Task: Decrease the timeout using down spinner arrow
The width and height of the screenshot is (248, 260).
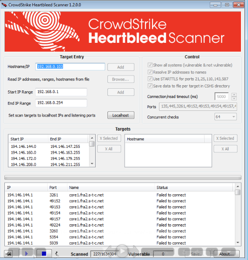Action: click(x=234, y=98)
